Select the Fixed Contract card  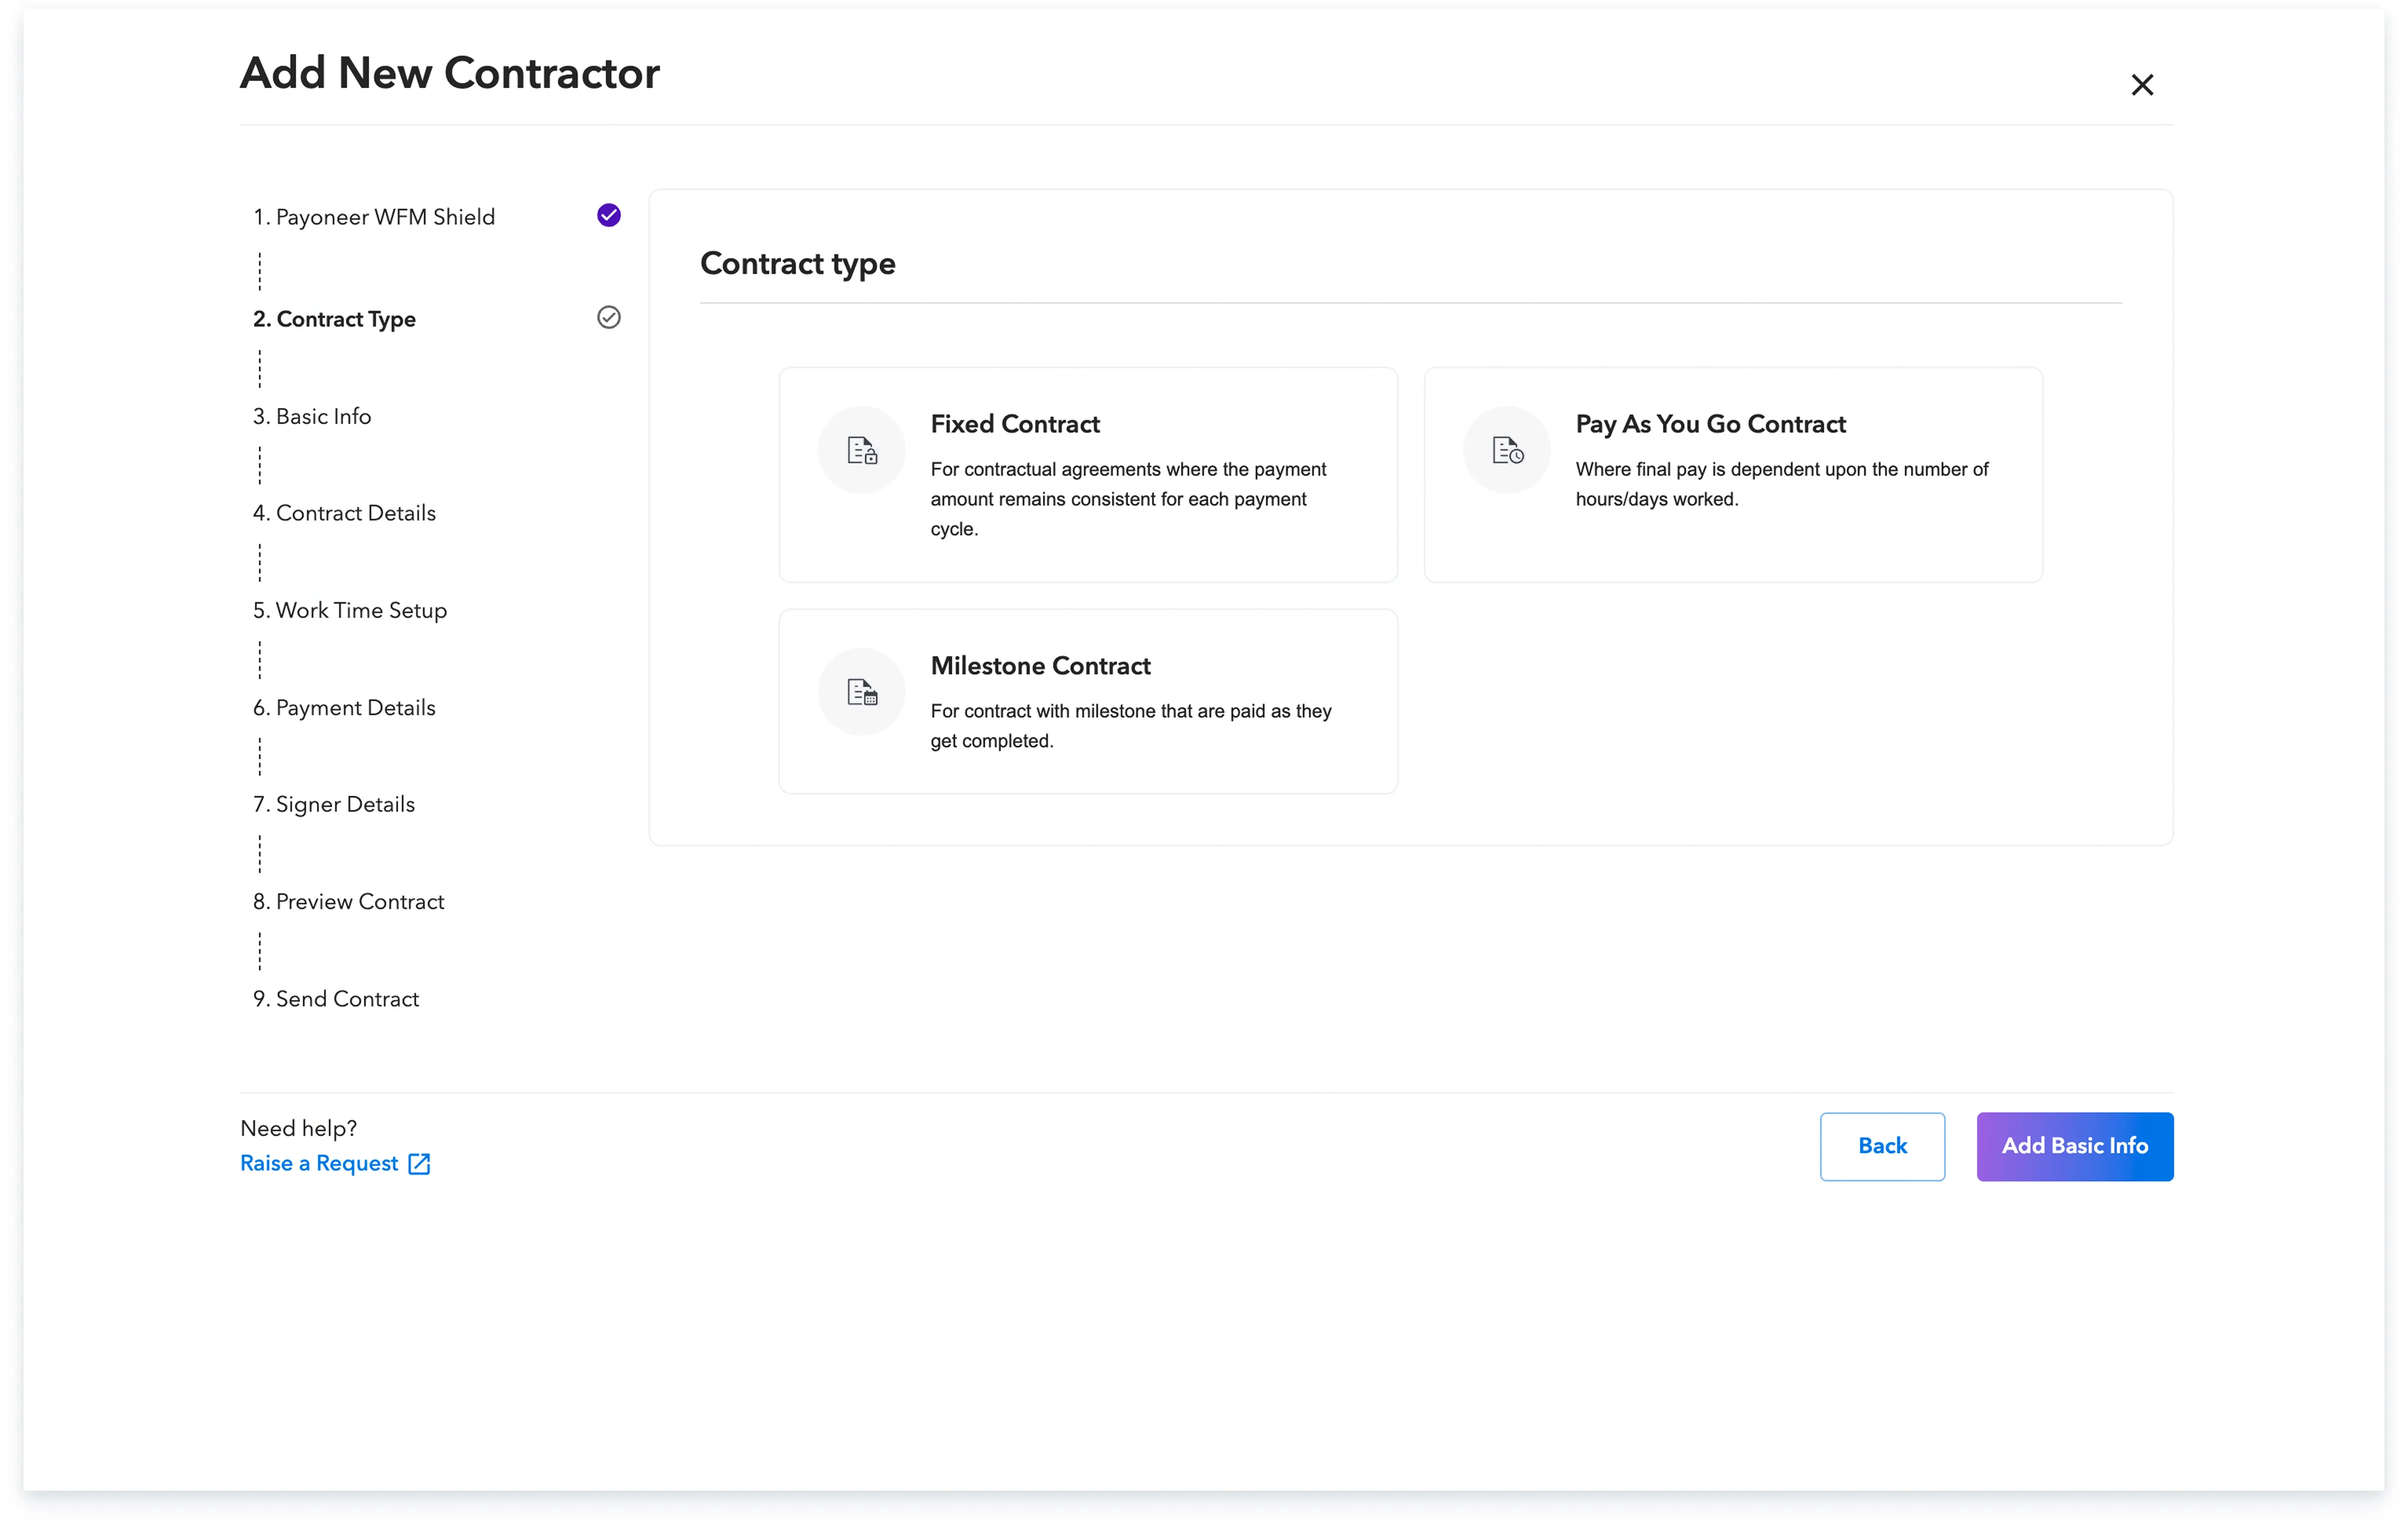[x=1087, y=474]
